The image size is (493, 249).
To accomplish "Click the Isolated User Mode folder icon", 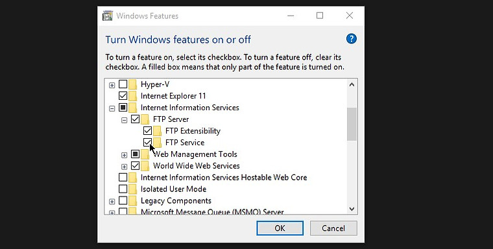I will (133, 189).
